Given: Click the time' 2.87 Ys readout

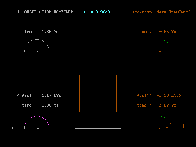Looking at the screenshot, I should click(x=156, y=105).
